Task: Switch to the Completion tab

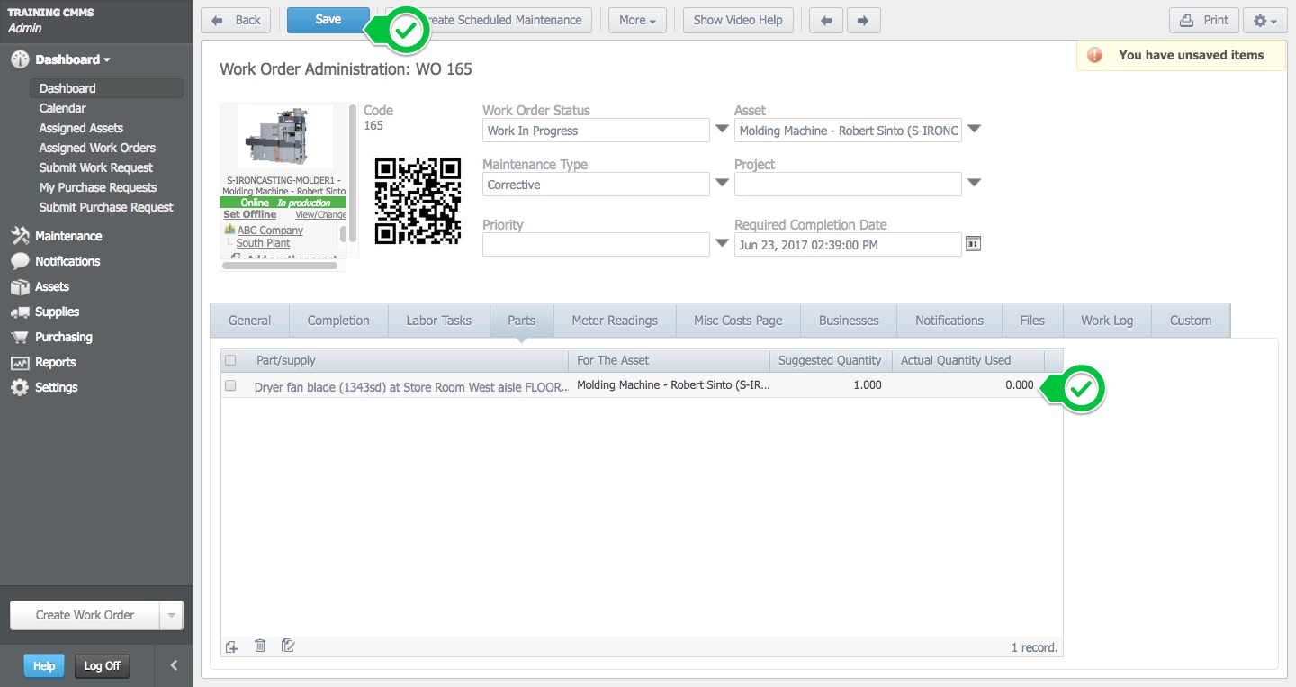Action: [338, 321]
